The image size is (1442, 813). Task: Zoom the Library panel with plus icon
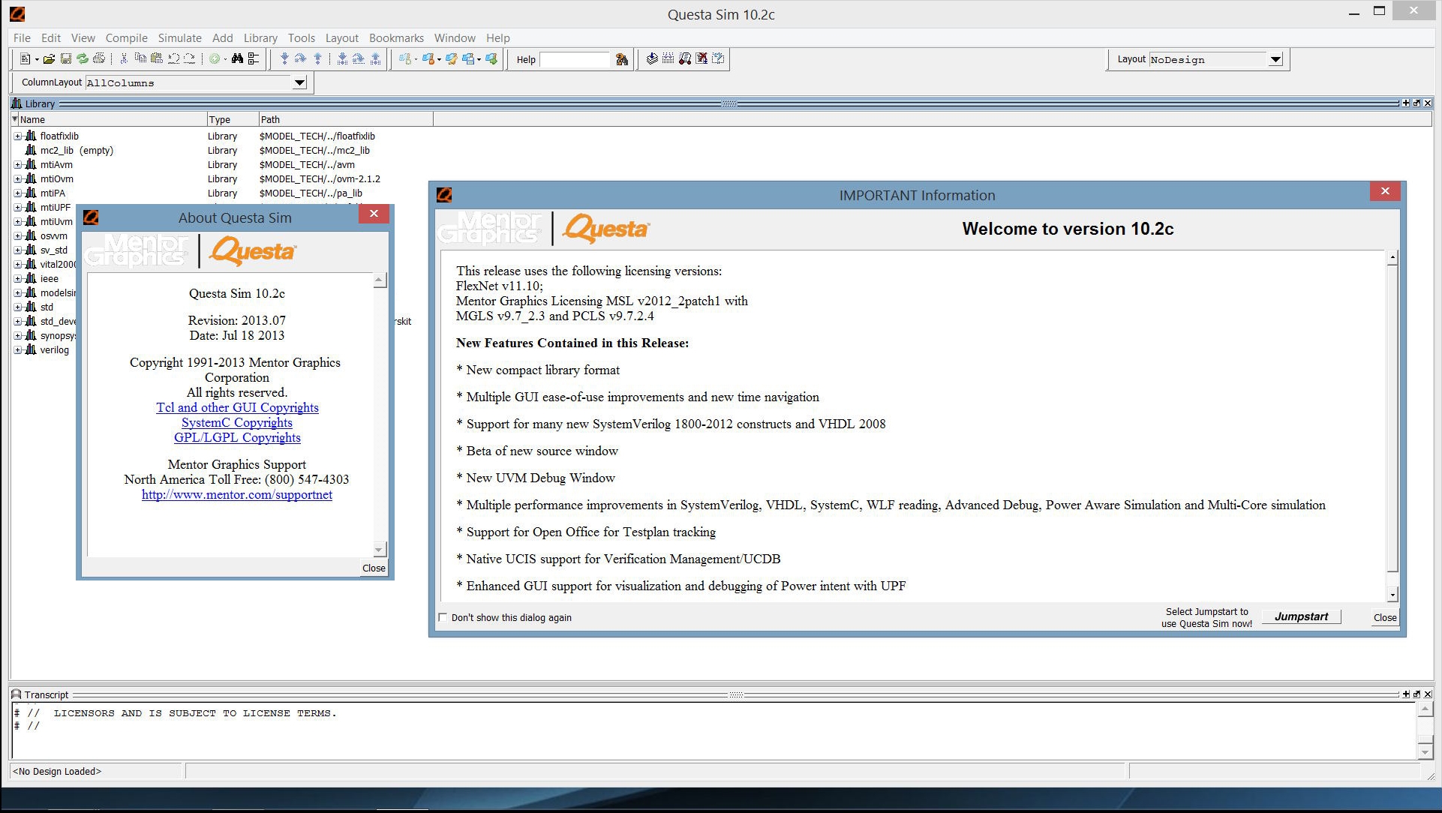pos(1405,103)
